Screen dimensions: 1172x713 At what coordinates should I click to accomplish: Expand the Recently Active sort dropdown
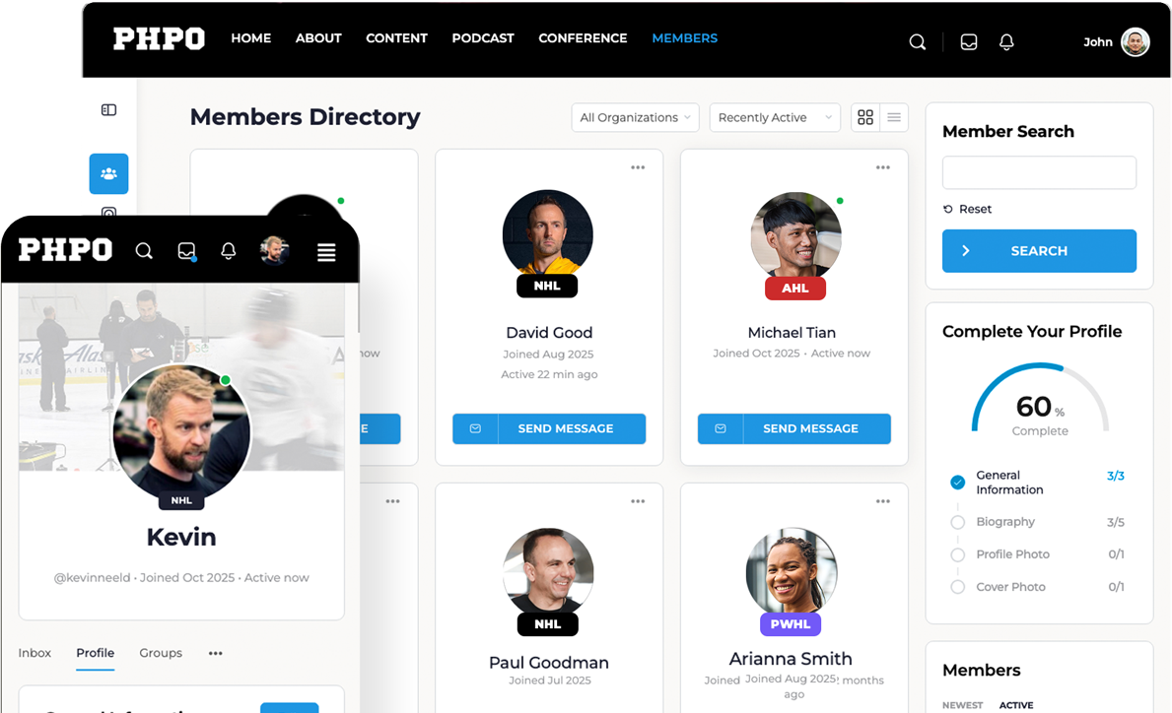775,117
